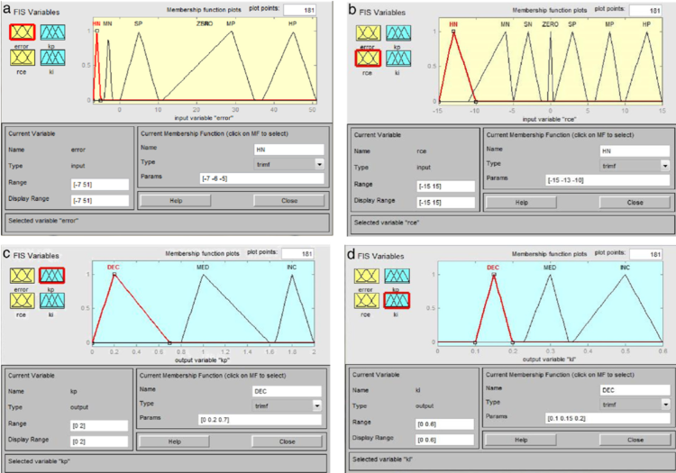This screenshot has width=676, height=473.
Task: Click the kp variable icon in panel d
Action: [x=397, y=276]
